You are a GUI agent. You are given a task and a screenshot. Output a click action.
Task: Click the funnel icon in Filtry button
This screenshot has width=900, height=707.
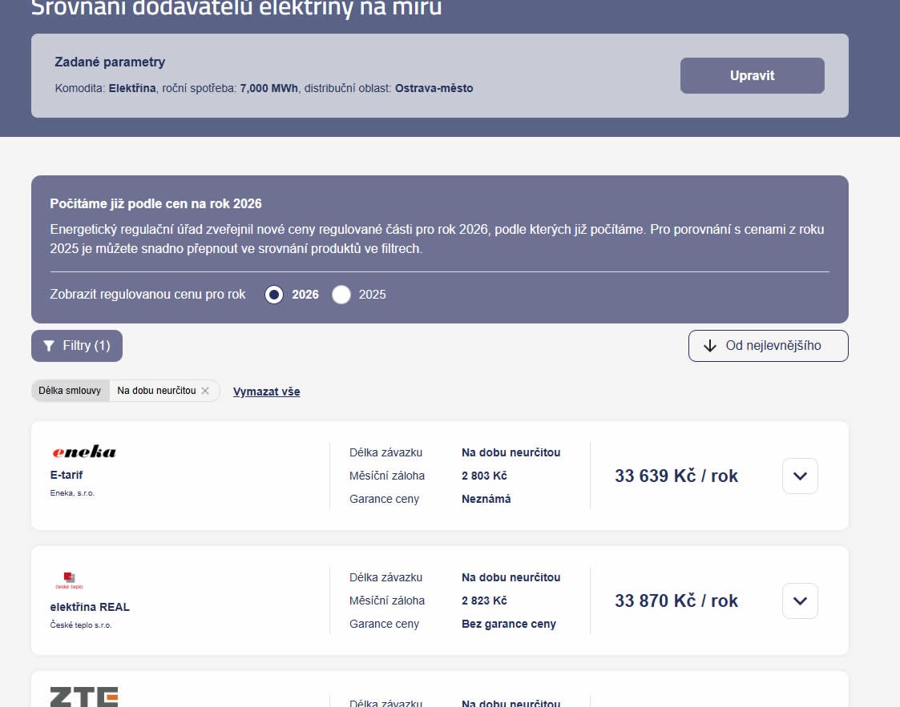point(49,346)
